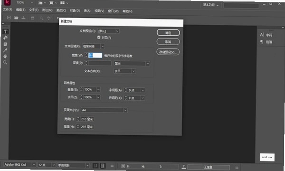Open the 垂直 vertical scale dropdown

point(98,90)
